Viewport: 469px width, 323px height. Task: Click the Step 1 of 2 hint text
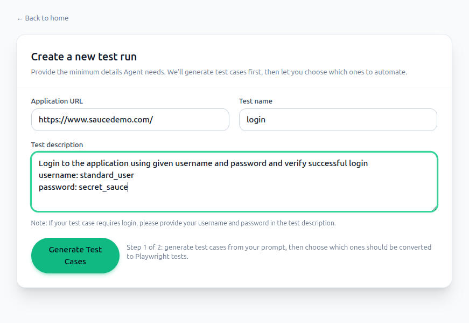pos(278,252)
